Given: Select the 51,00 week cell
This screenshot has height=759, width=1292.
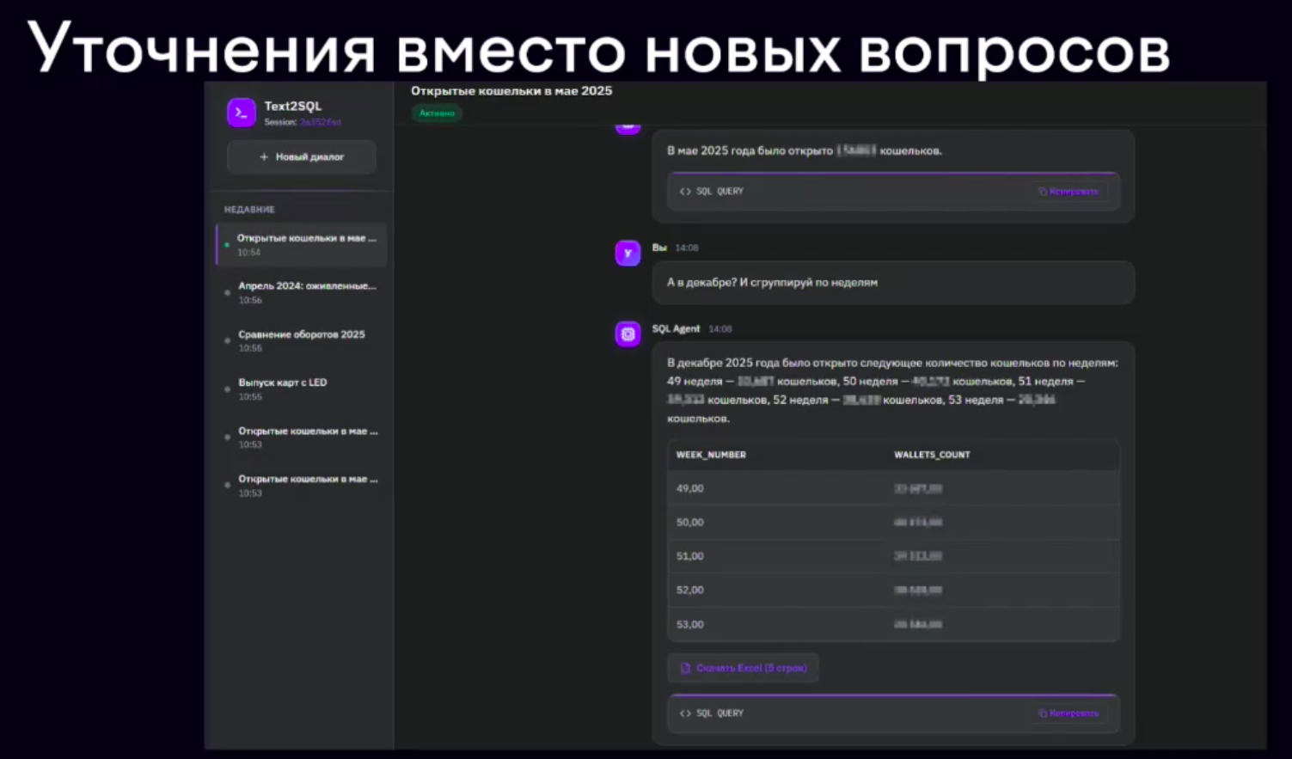Looking at the screenshot, I should 690,556.
